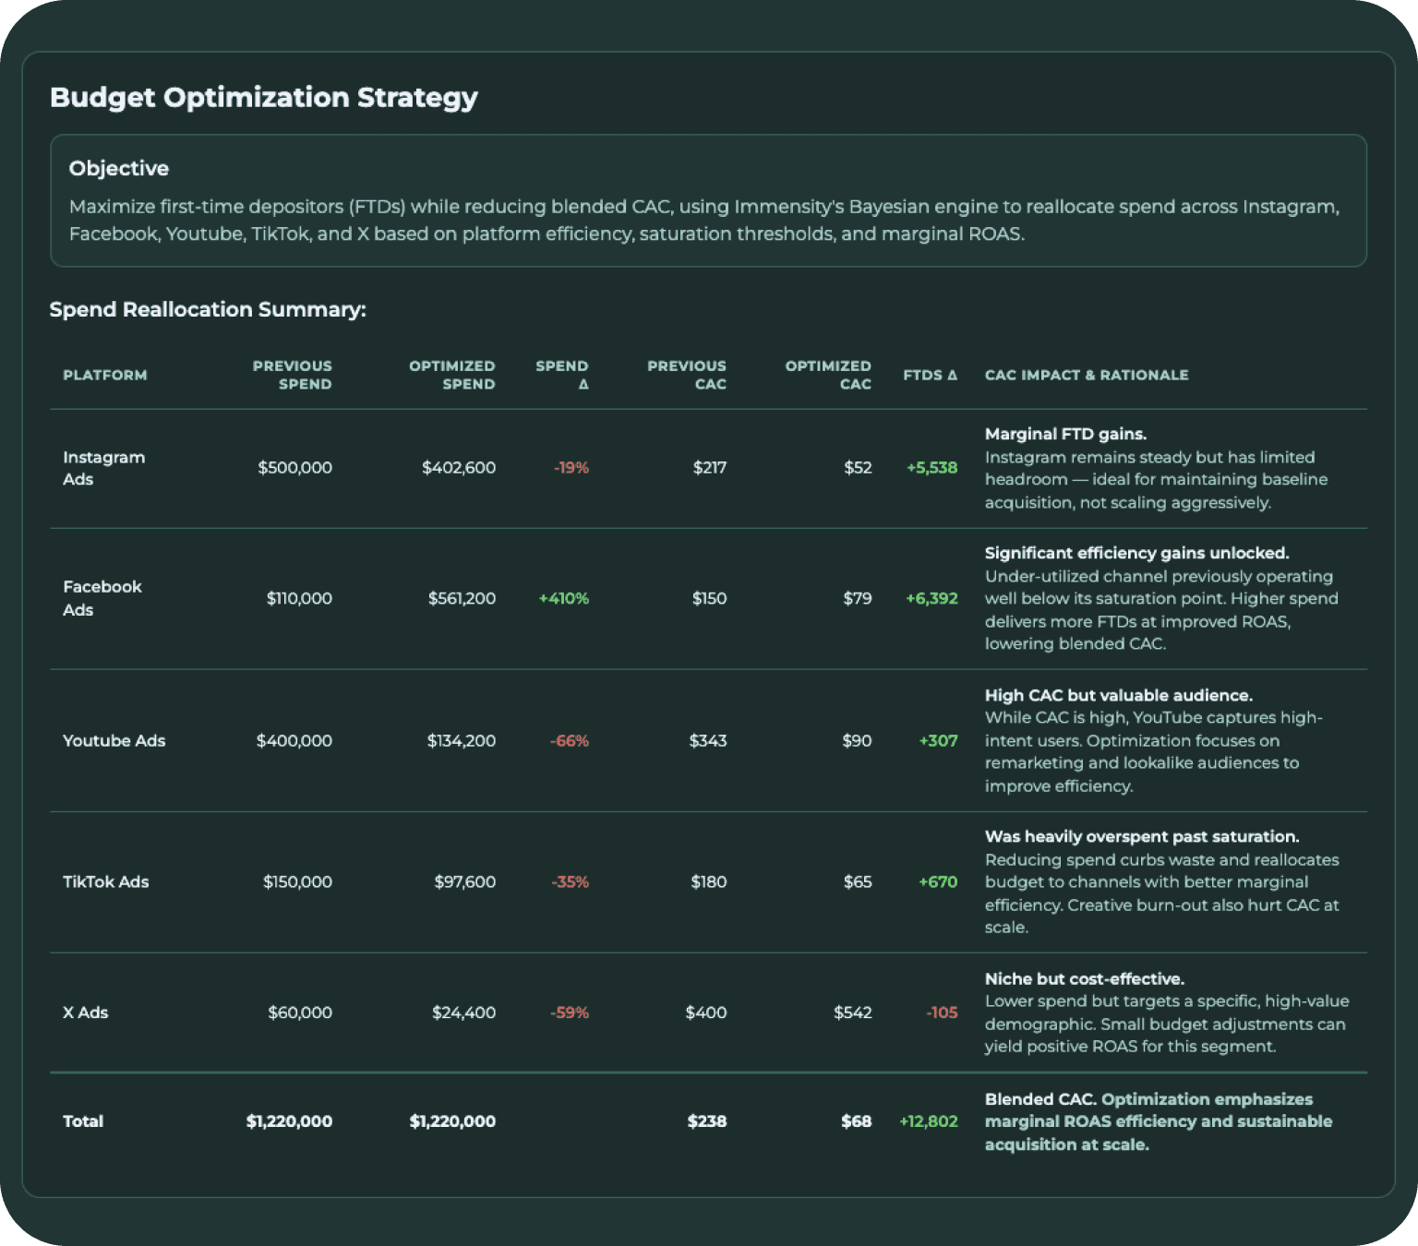Click the Spend Δ column header
Screen dimensions: 1418x1246
tap(562, 375)
